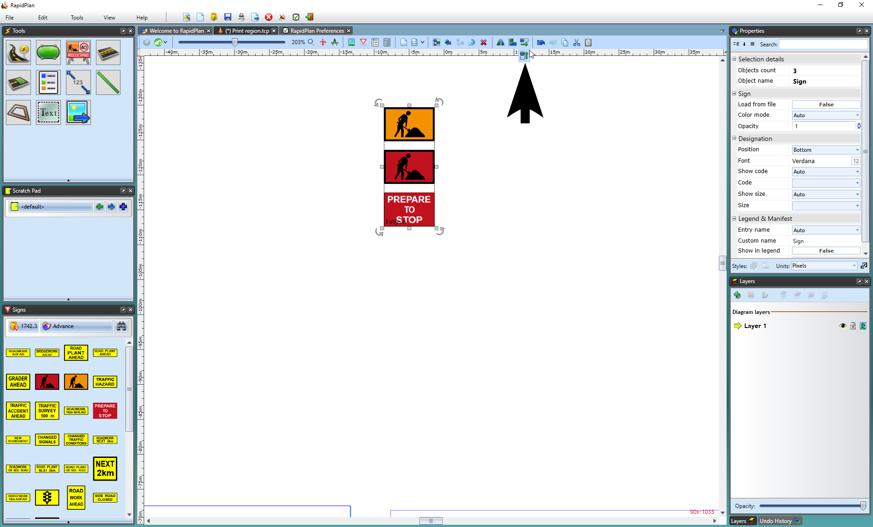
Task: Open the Position dropdown showing Bottom
Action: [x=826, y=150]
